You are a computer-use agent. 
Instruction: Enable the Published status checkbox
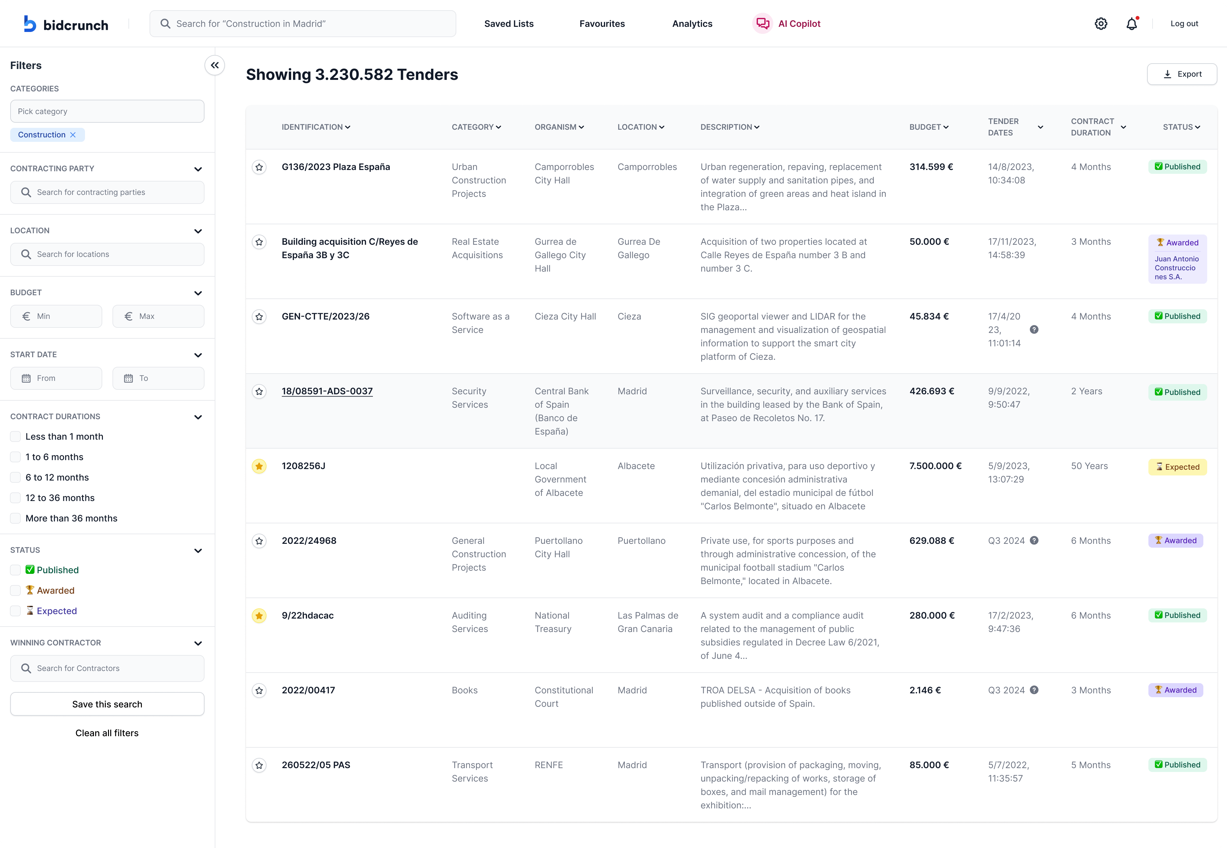coord(15,570)
